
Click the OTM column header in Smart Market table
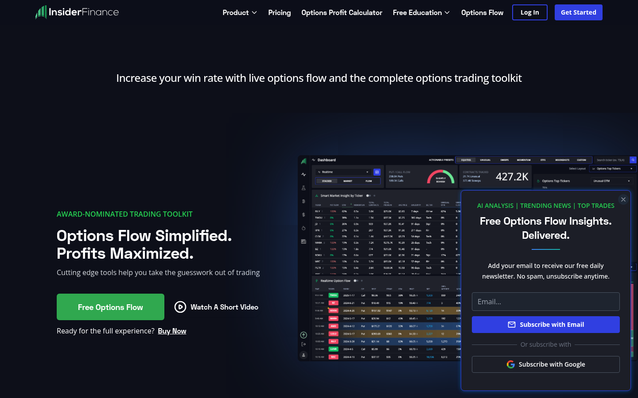344,205
